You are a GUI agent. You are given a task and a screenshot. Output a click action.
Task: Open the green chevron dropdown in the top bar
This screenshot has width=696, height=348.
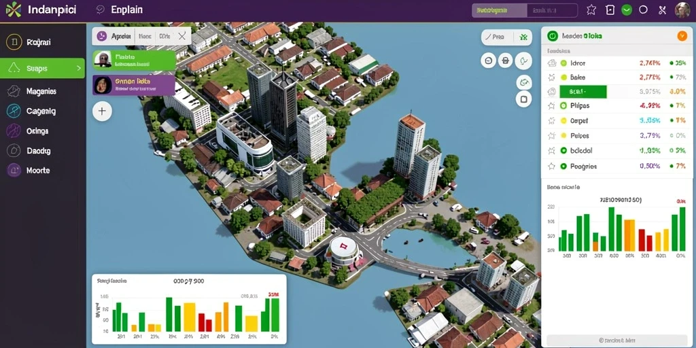click(626, 10)
